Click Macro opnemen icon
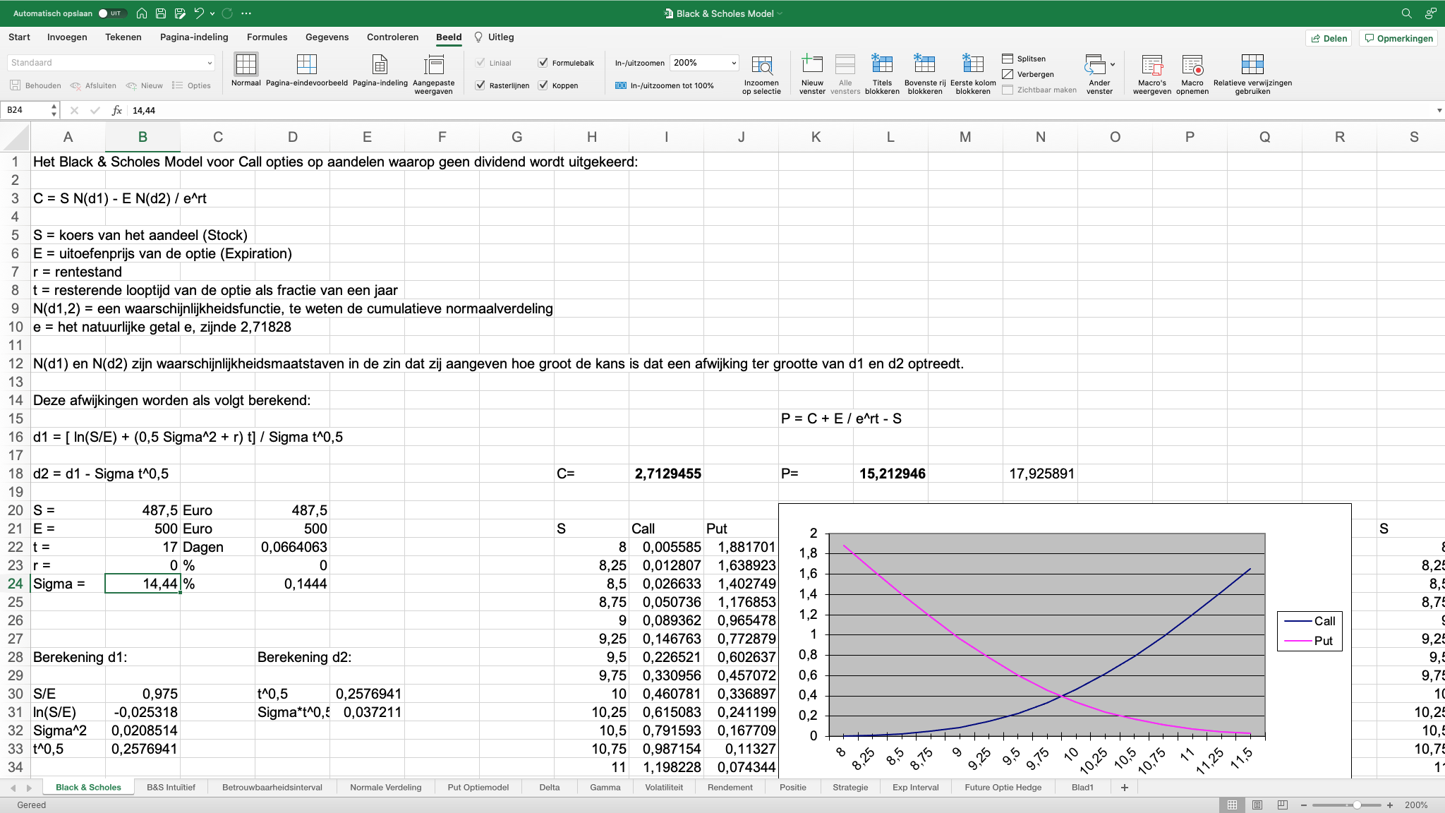Image resolution: width=1445 pixels, height=813 pixels. tap(1192, 66)
